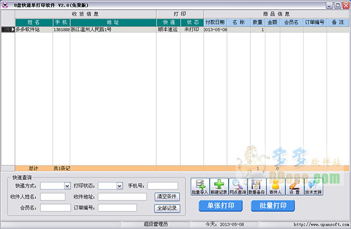The width and height of the screenshot is (351, 229).
Task: Expand the 快递方式 dropdown
Action: pyautogui.click(x=67, y=186)
